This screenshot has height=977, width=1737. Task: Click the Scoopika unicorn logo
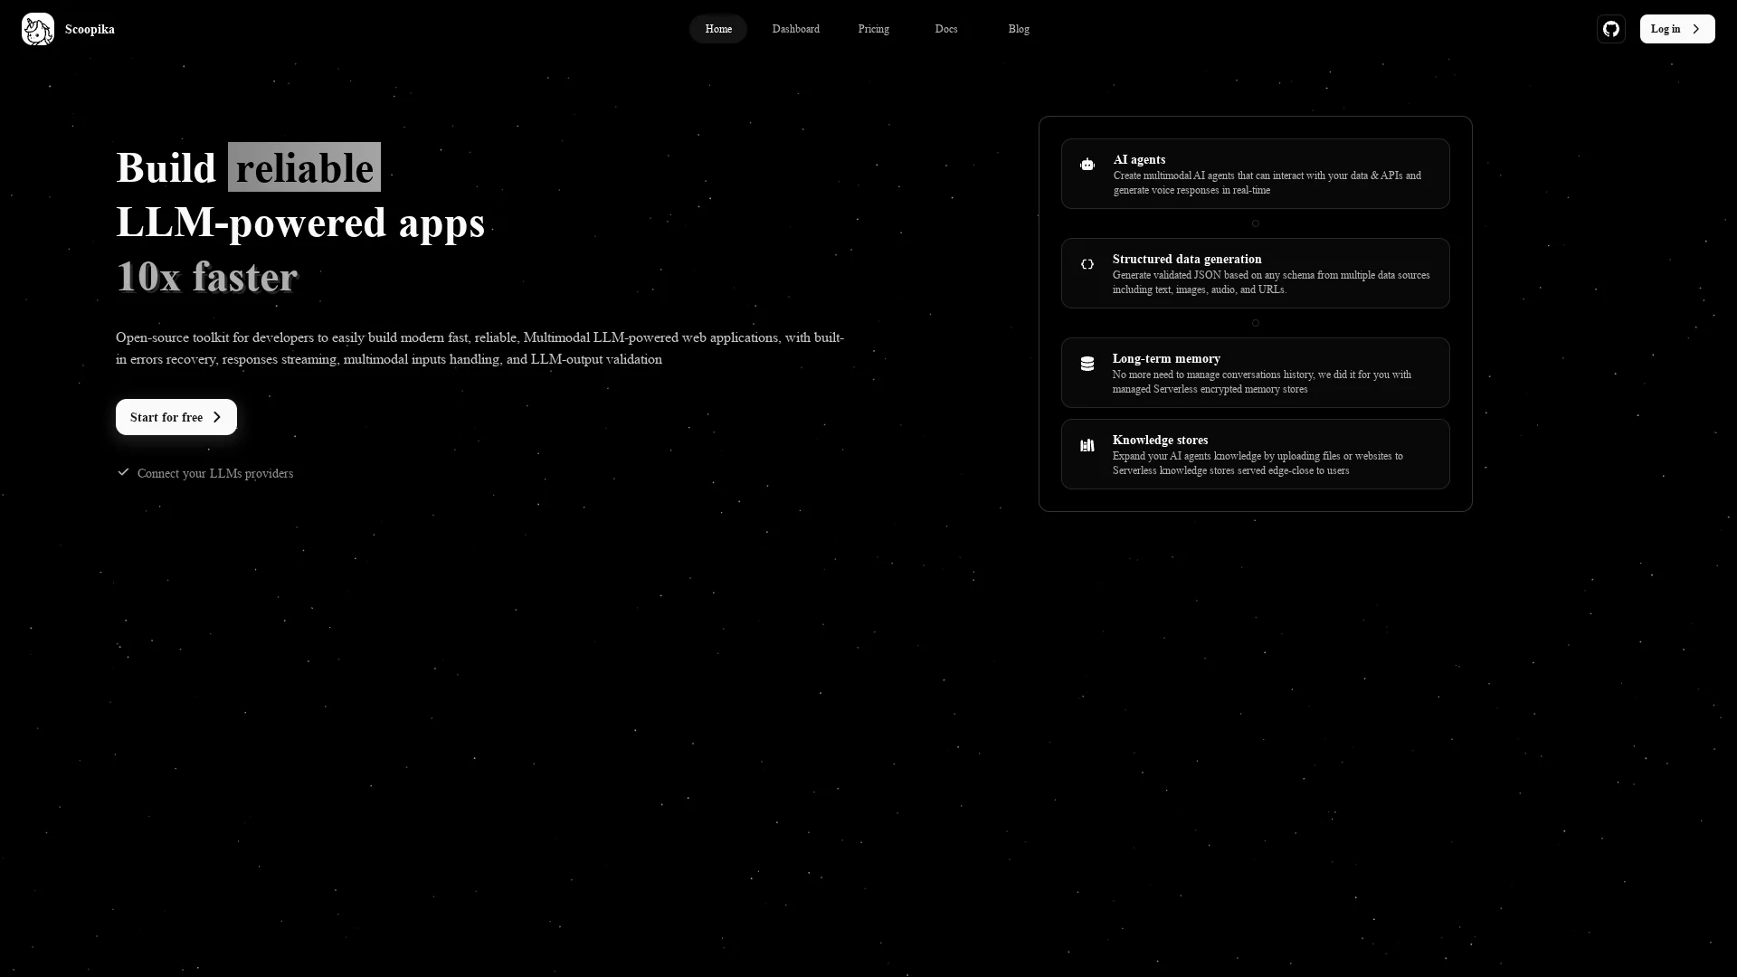coord(38,29)
